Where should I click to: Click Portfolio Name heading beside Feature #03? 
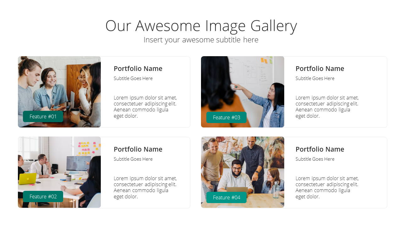320,68
